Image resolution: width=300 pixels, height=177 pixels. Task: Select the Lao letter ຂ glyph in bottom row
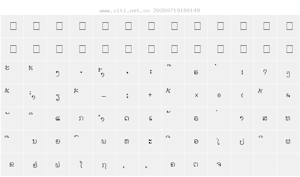12,164
